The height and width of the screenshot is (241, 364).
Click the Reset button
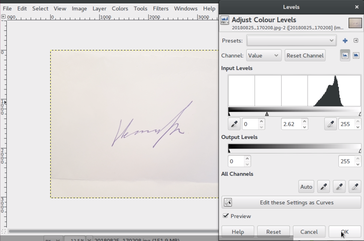point(273,232)
